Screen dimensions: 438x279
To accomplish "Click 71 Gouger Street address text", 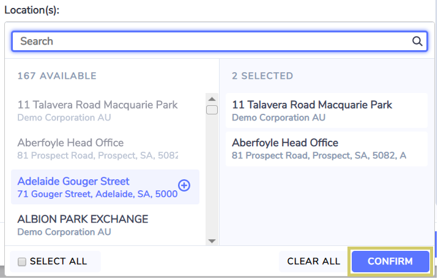I will coord(97,194).
